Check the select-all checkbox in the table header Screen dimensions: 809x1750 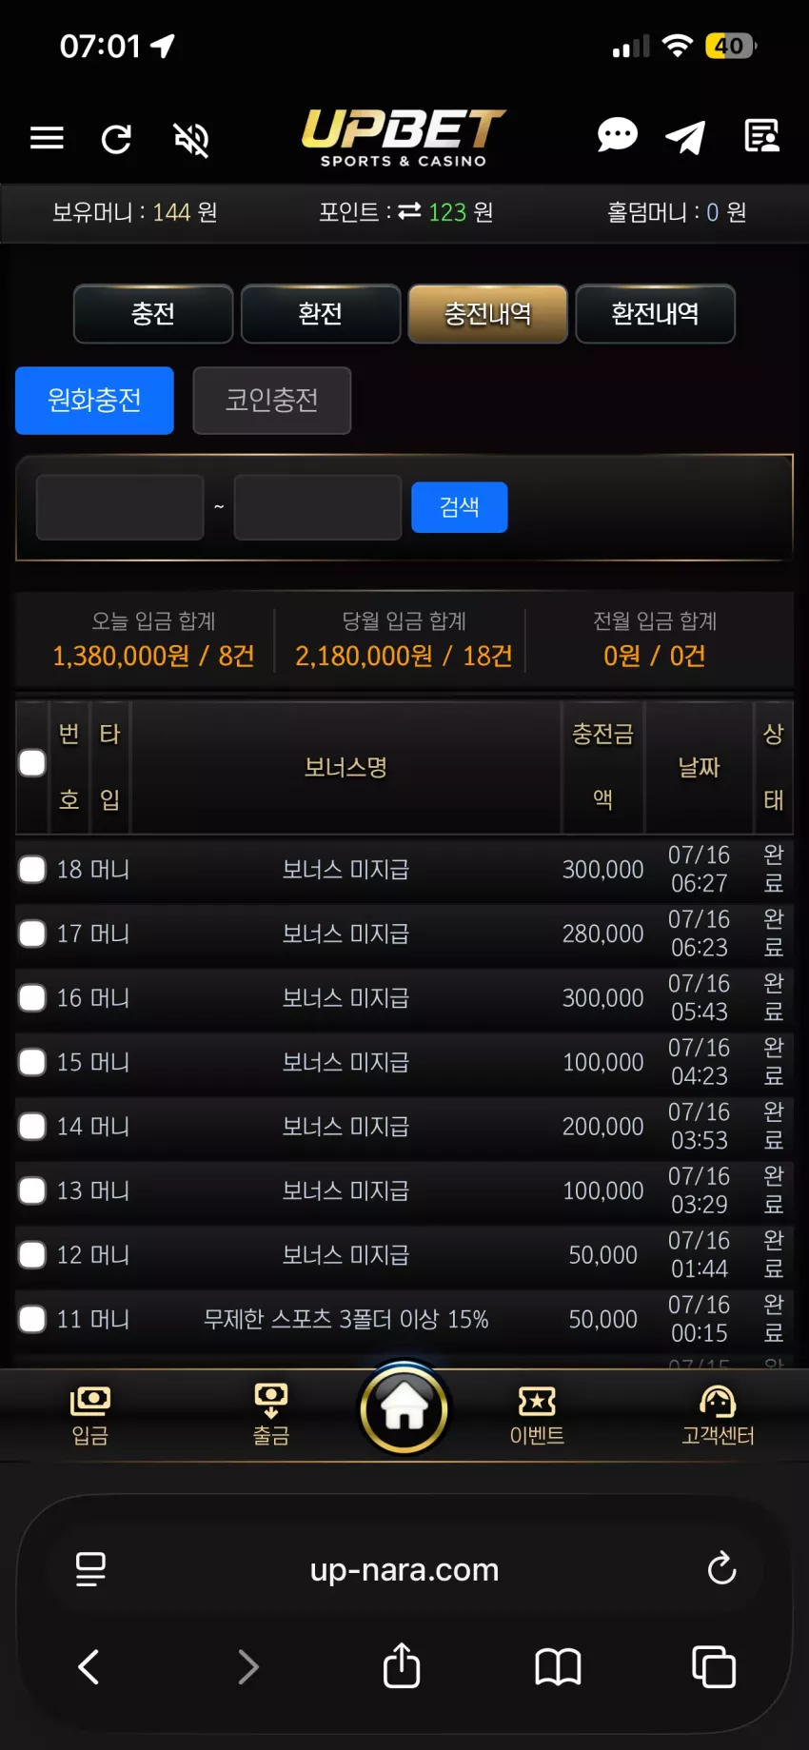tap(32, 763)
